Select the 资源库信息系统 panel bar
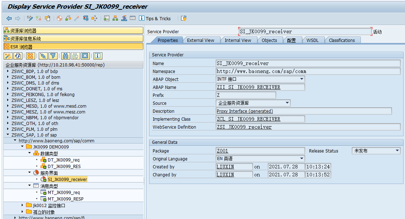The height and width of the screenshot is (219, 405). (x=72, y=38)
